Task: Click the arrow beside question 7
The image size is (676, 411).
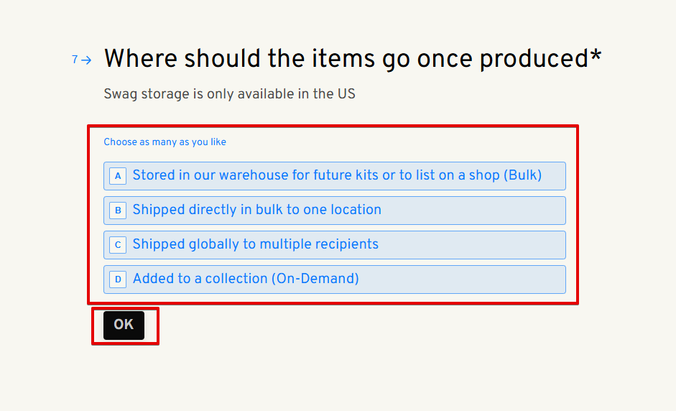Action: [x=87, y=60]
